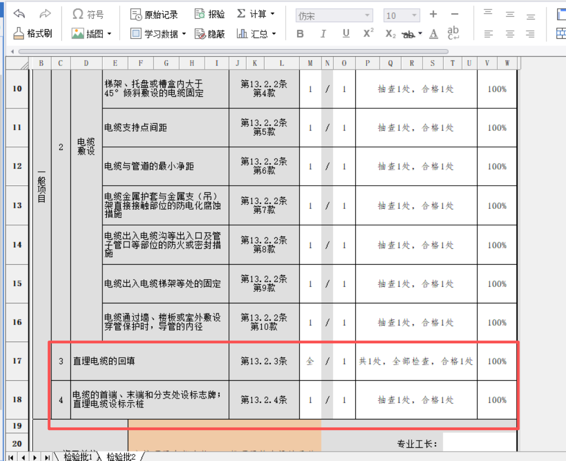566x461 pixels.
Task: Select column W header
Action: [x=507, y=63]
